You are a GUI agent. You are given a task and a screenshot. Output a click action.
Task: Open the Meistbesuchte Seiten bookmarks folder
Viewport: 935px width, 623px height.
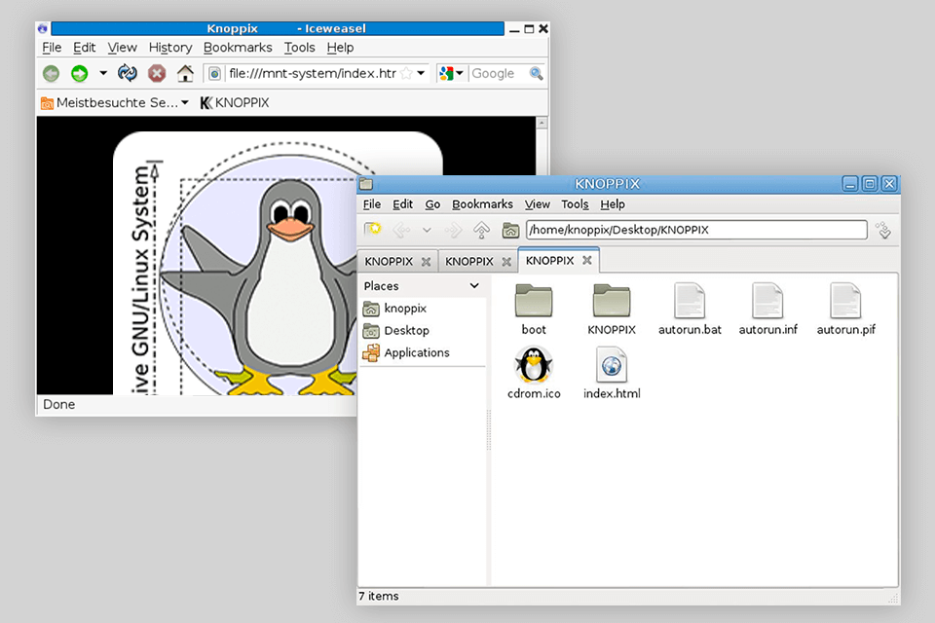(115, 103)
